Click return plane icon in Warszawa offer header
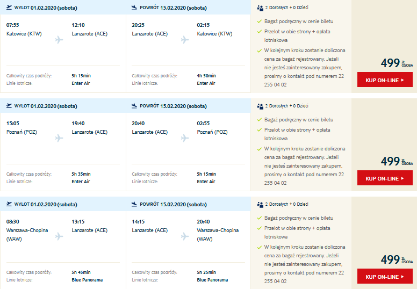Image resolution: width=417 pixels, height=289 pixels. coord(134,204)
